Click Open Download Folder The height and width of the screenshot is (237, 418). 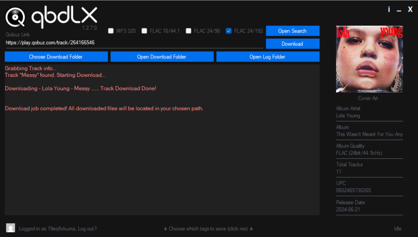(162, 57)
